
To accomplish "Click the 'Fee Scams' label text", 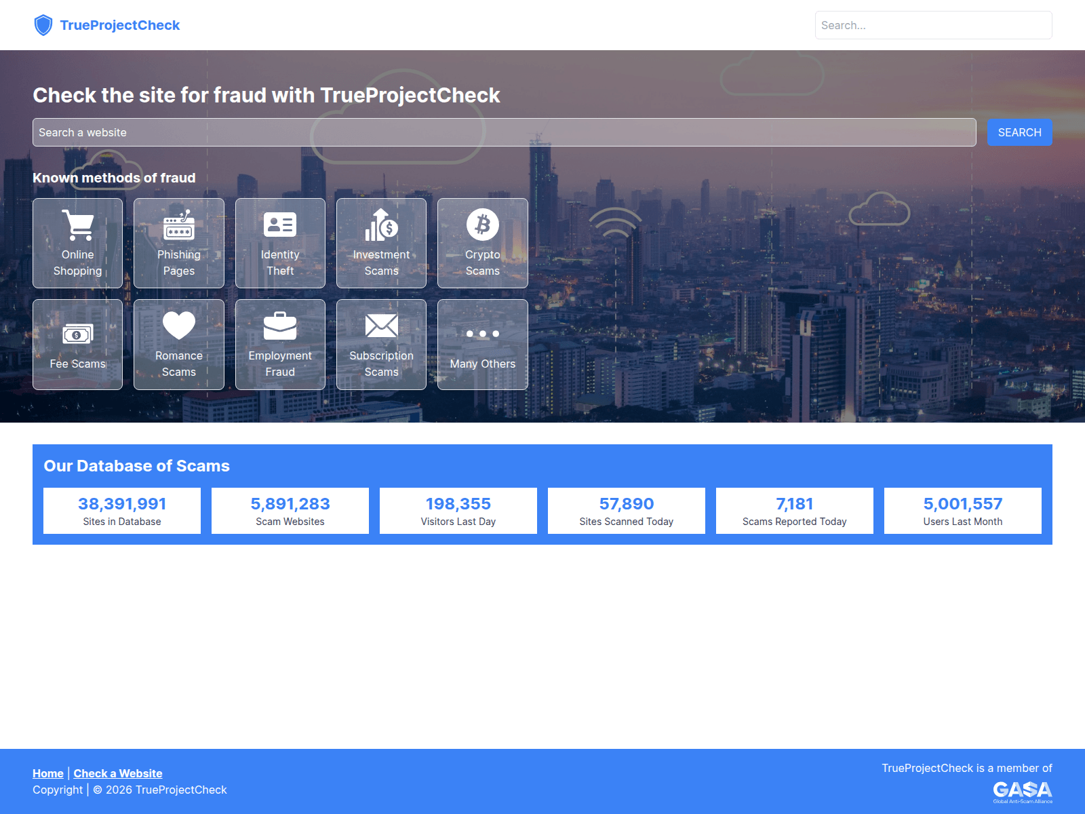I will point(78,364).
